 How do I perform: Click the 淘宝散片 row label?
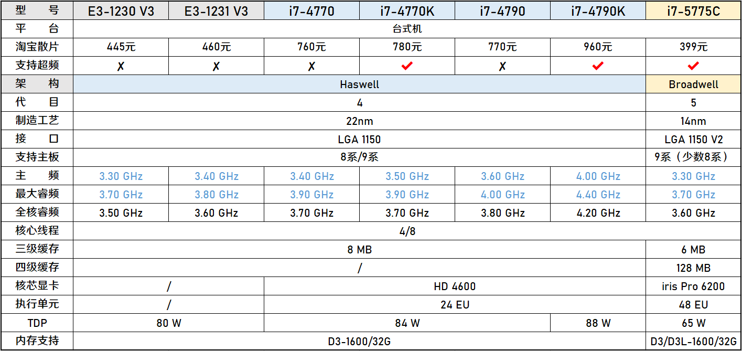tap(37, 47)
